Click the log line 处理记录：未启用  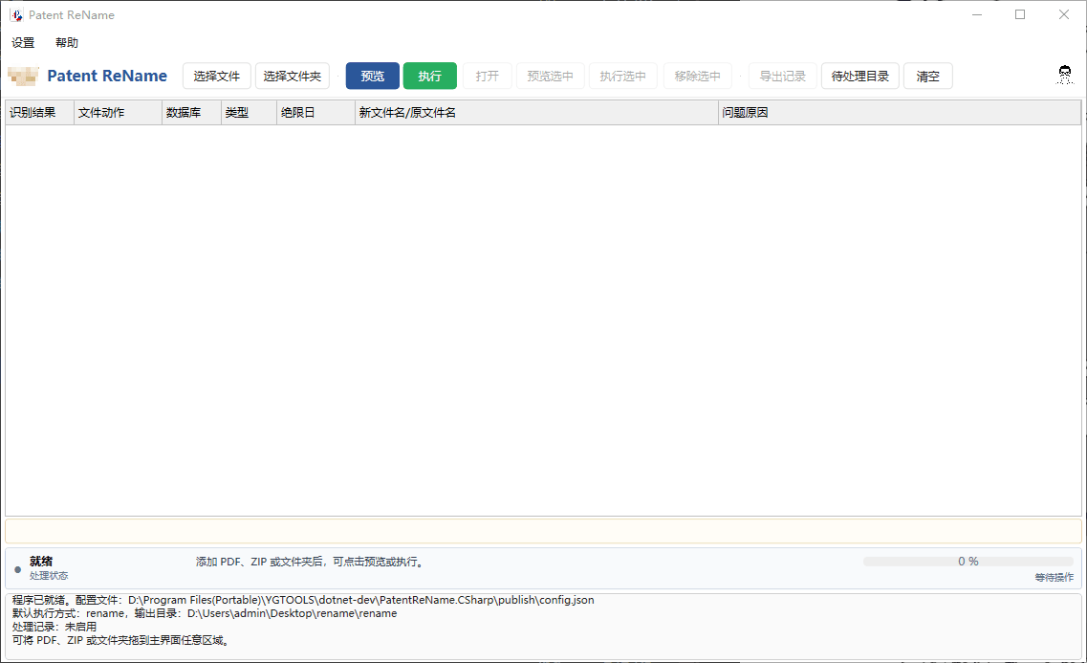(x=54, y=627)
